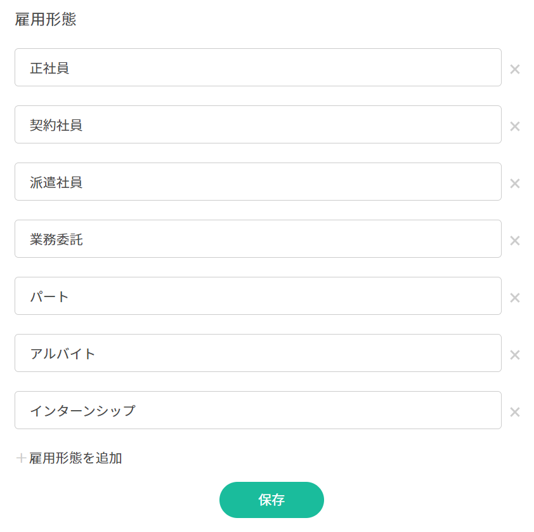The image size is (534, 532).
Task: Click the 雇用形態 section heading
Action: [x=46, y=20]
